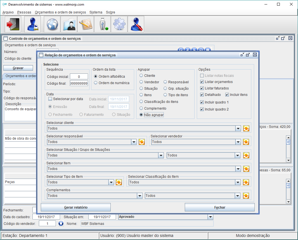Click the user with tools toolbar icon
The height and width of the screenshot is (240, 298).
(x=136, y=24)
